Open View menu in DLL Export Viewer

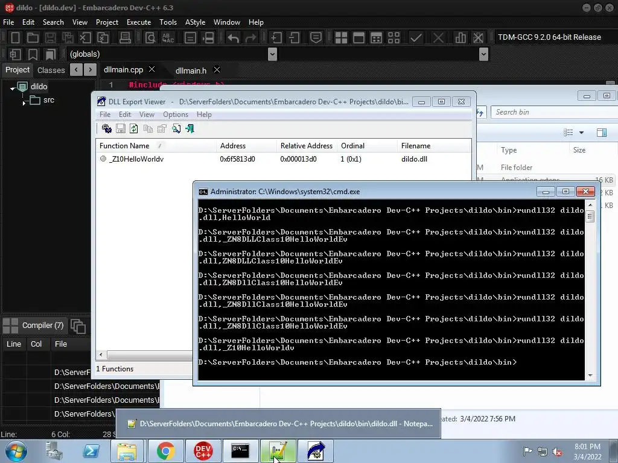pos(147,115)
